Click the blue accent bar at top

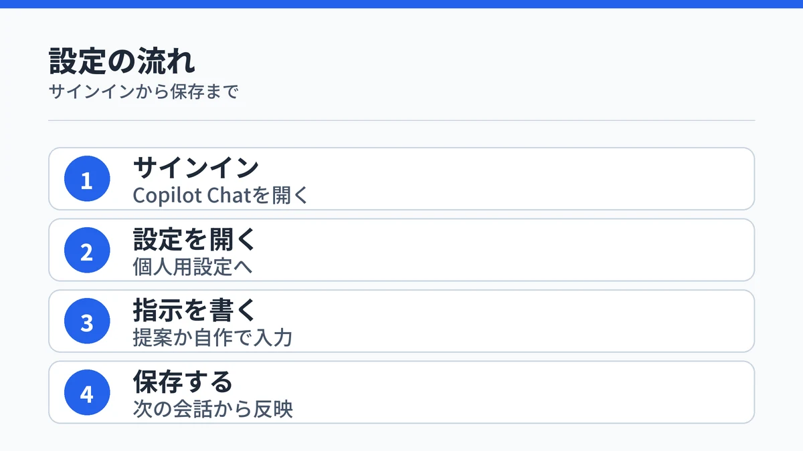click(x=401, y=4)
